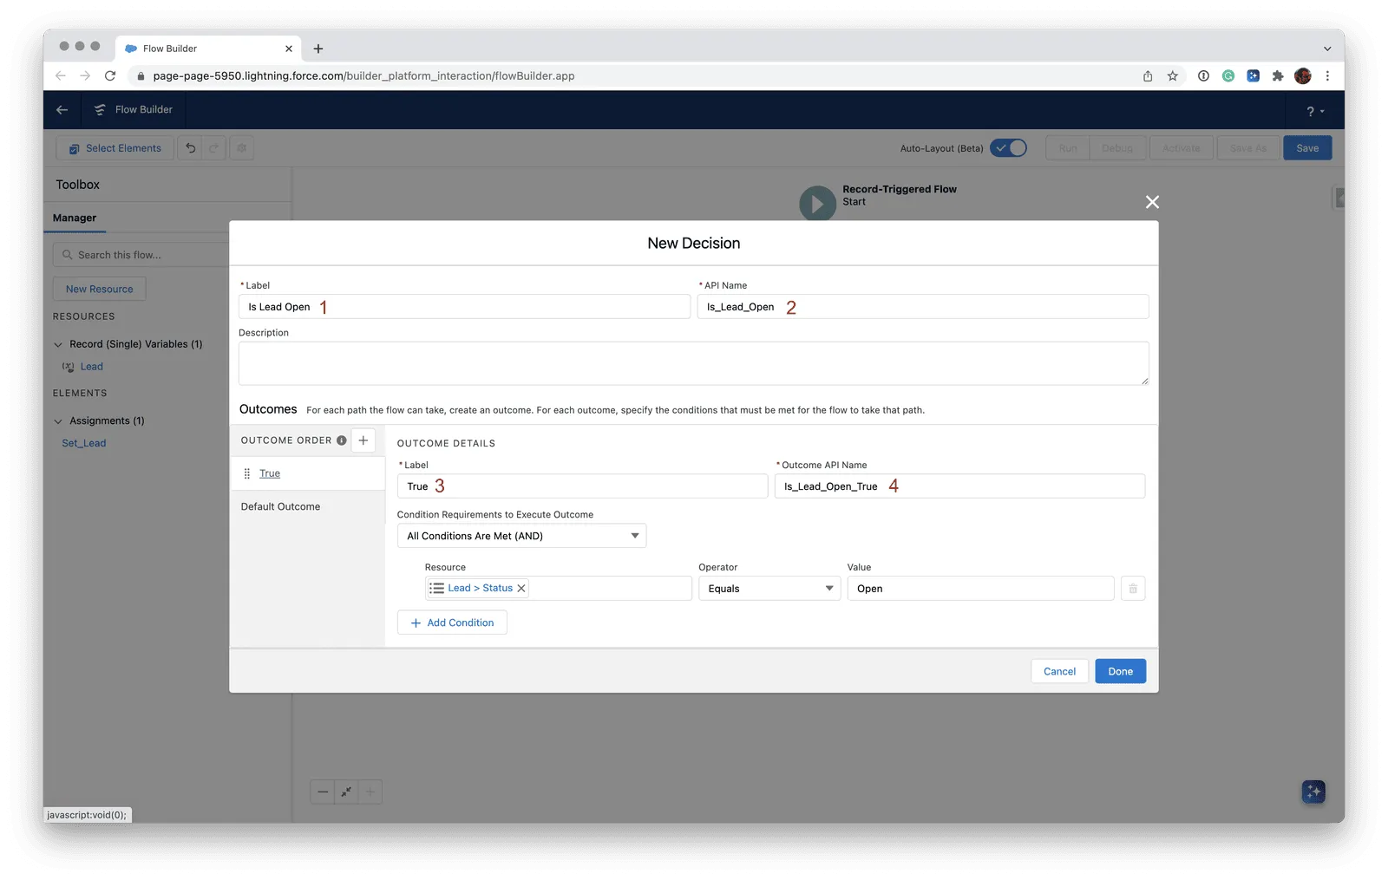The image size is (1388, 880).
Task: Click the Description text area
Action: pos(694,363)
